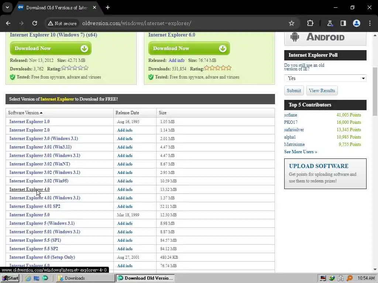Image resolution: width=378 pixels, height=283 pixels.
Task: Switch to Download Old Versio... taskbar button
Action: pos(145,278)
